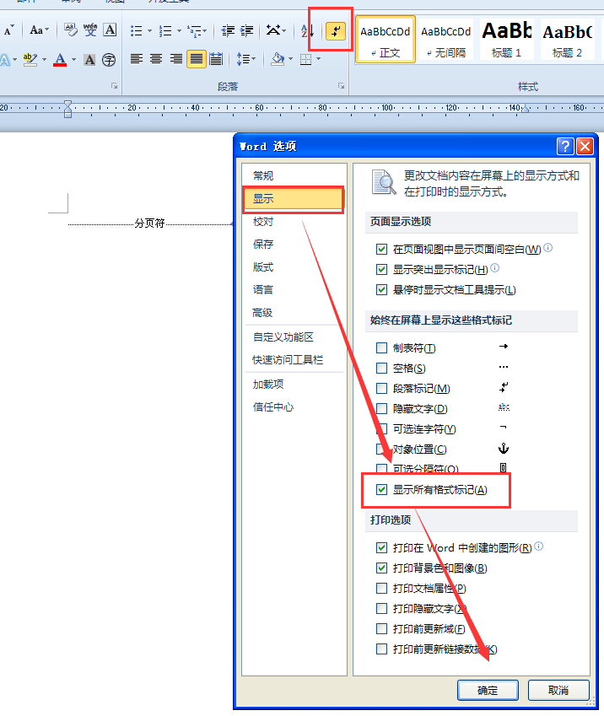Toggle print background colors and images checkbox

click(381, 568)
